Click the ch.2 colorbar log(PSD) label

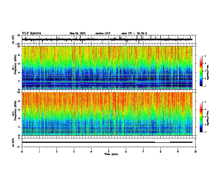208,118
